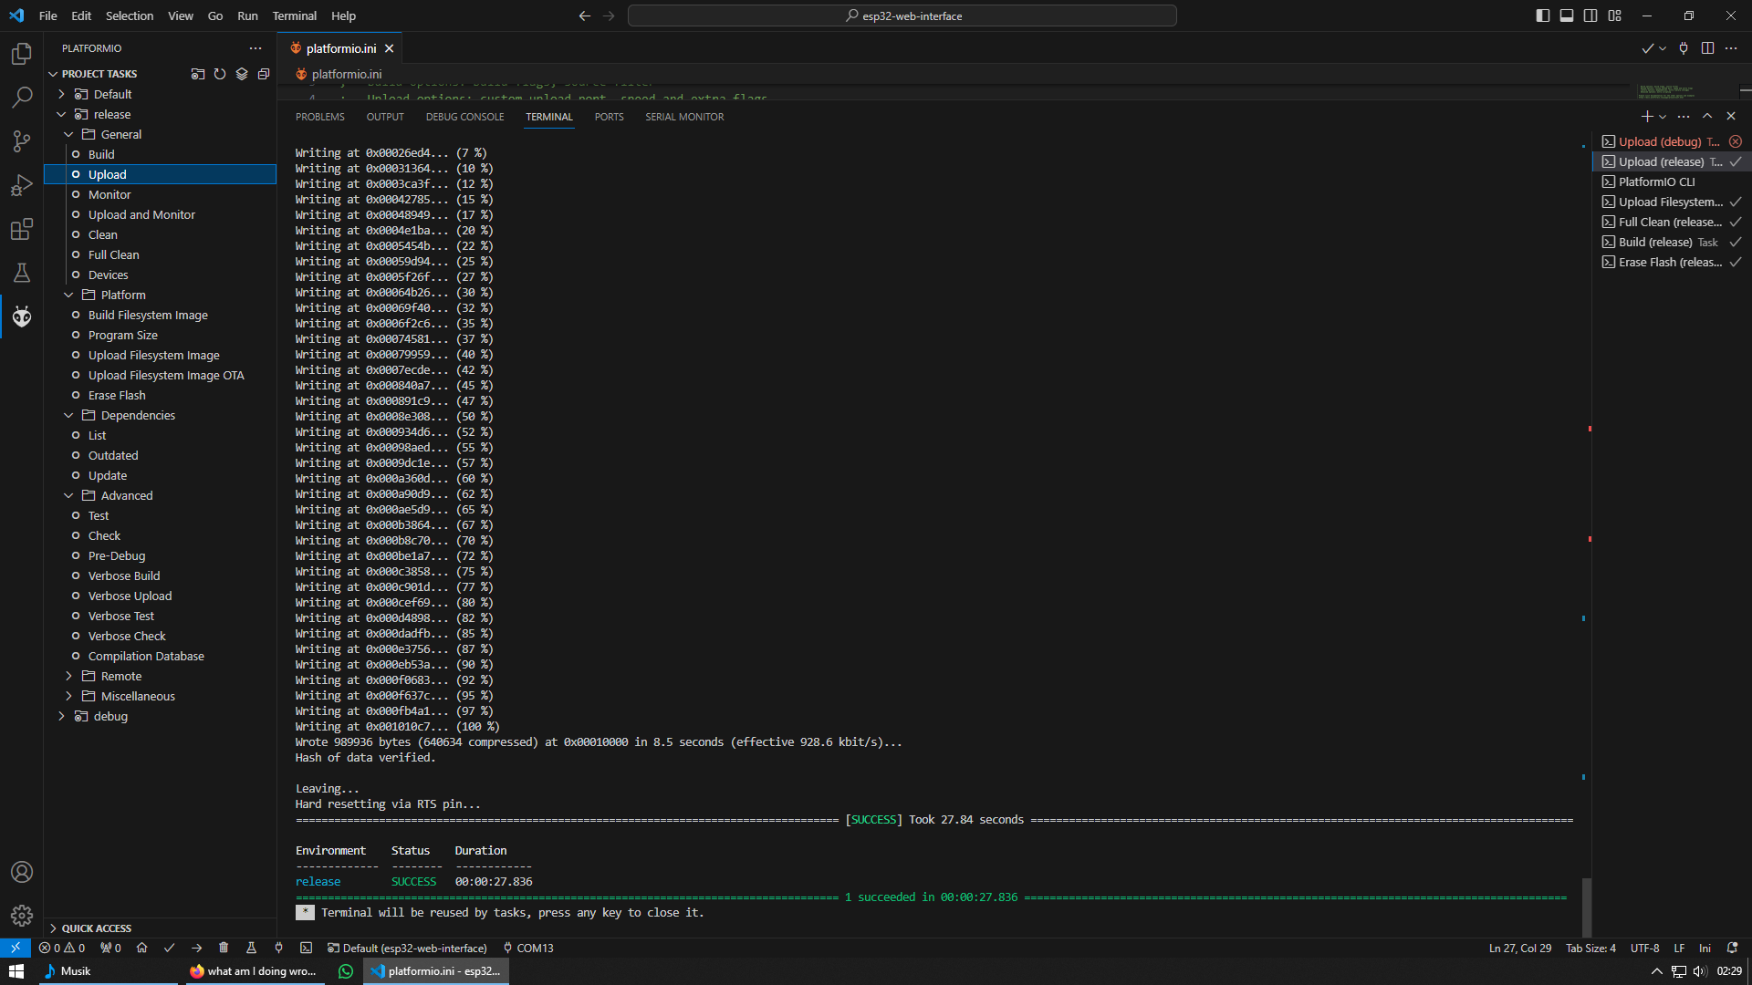The width and height of the screenshot is (1752, 985).
Task: Open the Run and Debug activity icon
Action: pos(22,185)
